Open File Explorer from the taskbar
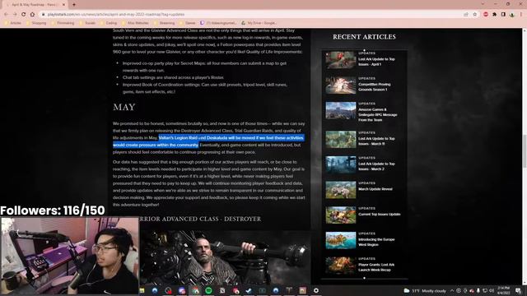 [142, 290]
